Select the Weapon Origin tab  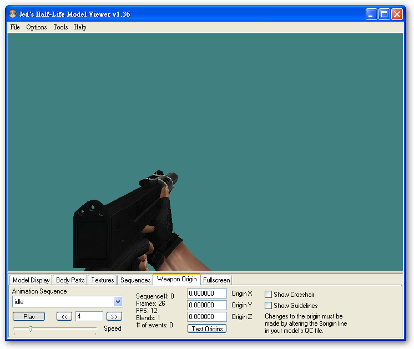coord(176,279)
